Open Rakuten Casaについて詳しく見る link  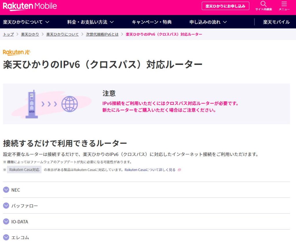(150, 170)
